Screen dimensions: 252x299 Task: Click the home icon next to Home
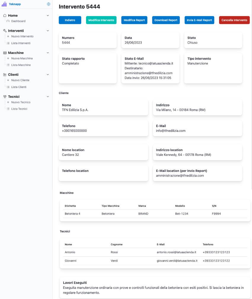tap(4, 15)
